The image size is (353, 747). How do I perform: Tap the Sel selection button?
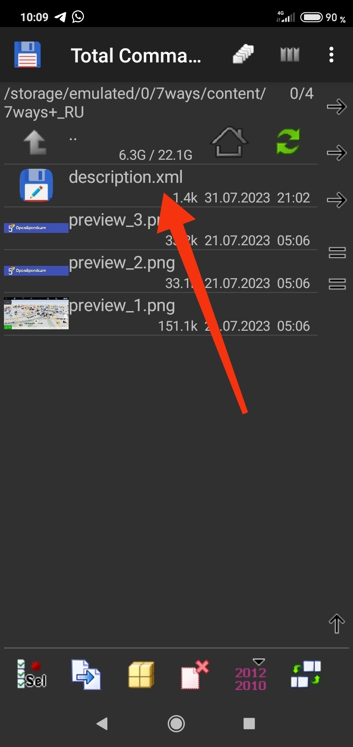[32, 674]
